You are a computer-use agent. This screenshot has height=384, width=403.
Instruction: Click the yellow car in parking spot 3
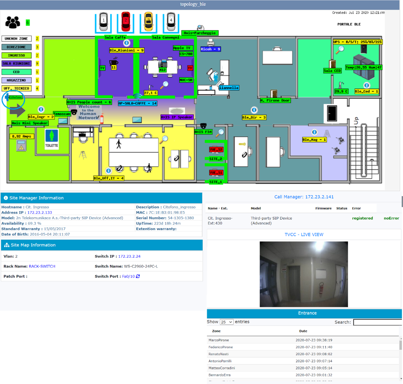[148, 21]
